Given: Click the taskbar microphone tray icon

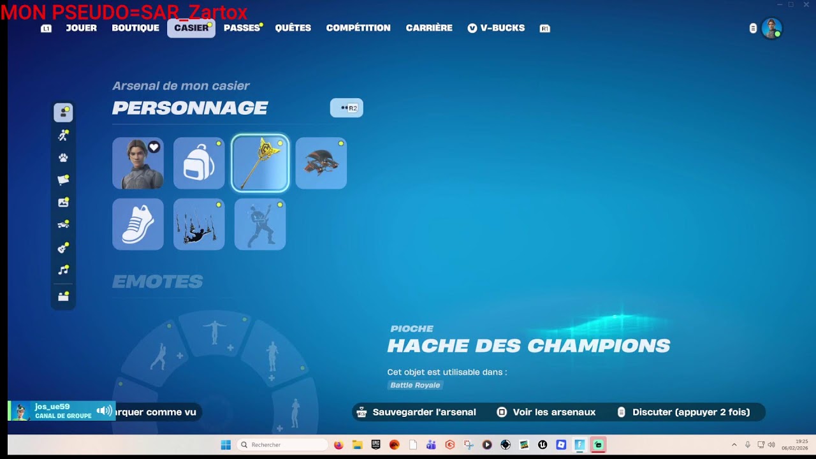Looking at the screenshot, I should [x=748, y=445].
